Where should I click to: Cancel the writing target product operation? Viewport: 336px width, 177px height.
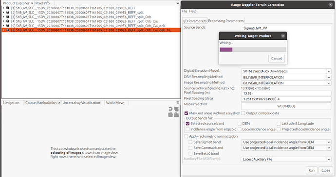(x=277, y=59)
